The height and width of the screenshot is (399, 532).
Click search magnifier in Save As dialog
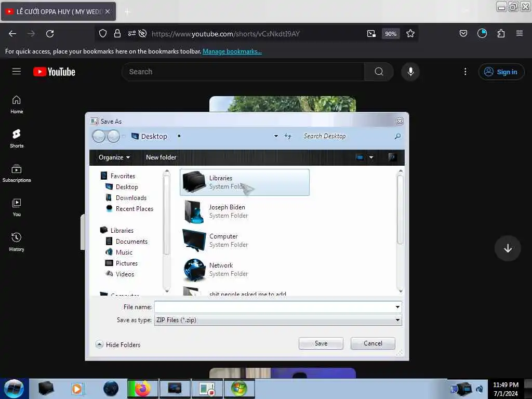tap(397, 137)
